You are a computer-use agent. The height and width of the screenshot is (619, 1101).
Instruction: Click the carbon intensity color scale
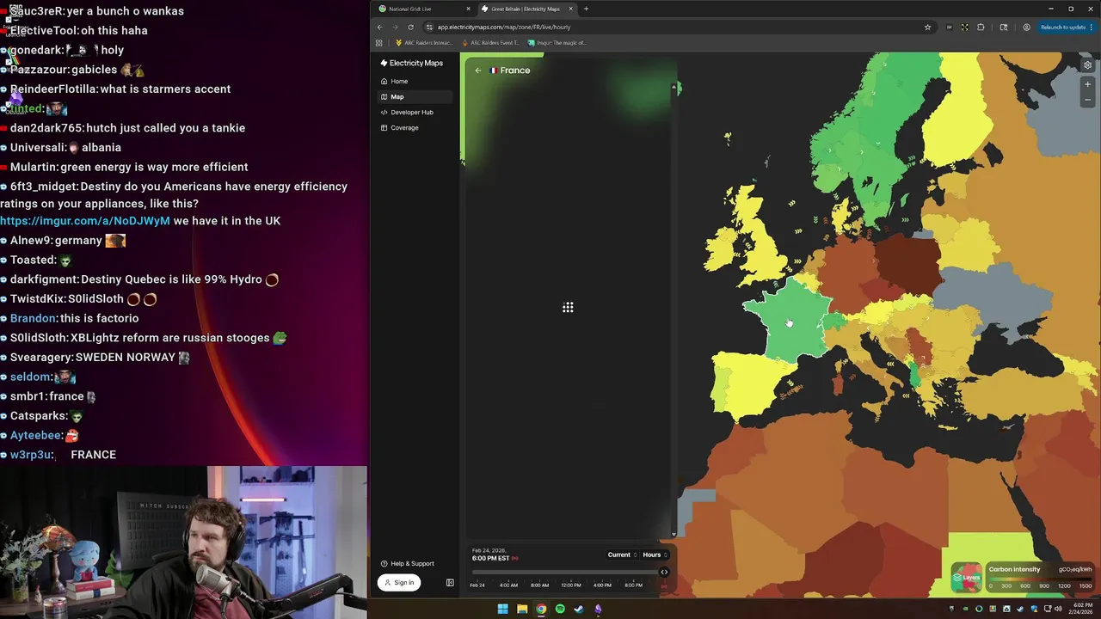(x=1040, y=578)
